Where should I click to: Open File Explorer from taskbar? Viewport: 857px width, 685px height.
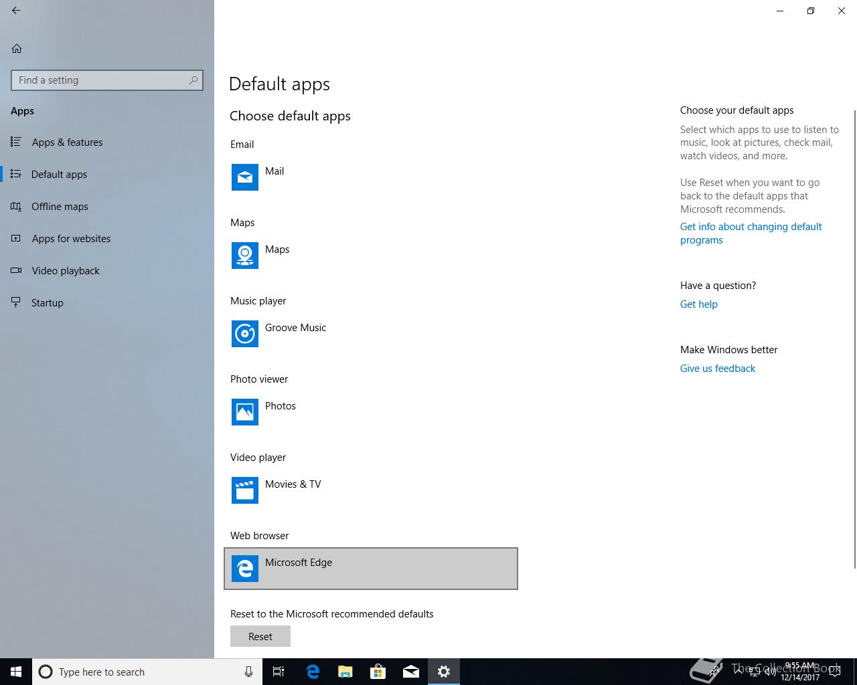(x=345, y=672)
